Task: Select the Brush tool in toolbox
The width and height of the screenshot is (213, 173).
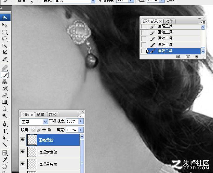Action: tap(5, 75)
